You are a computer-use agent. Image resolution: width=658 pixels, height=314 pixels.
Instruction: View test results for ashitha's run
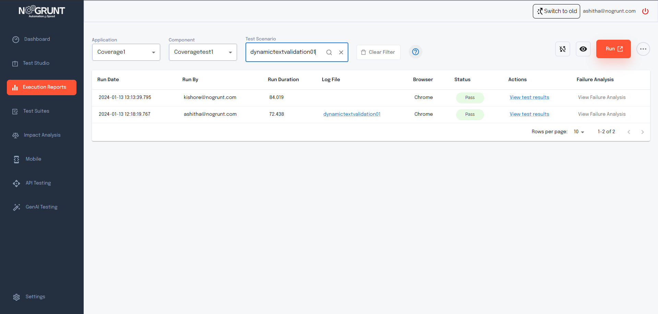tap(529, 114)
